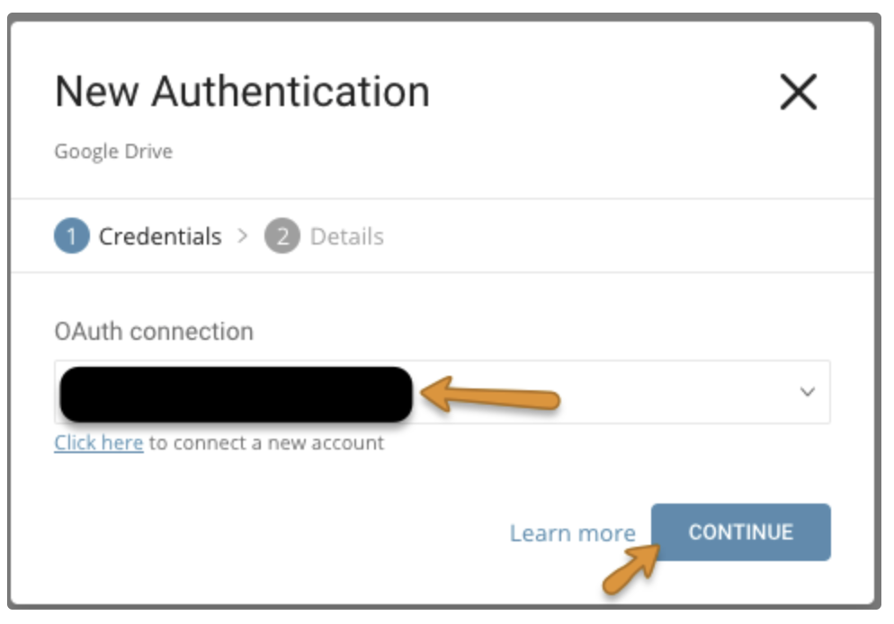Click the chevron separator between steps
894x624 pixels.
point(242,236)
